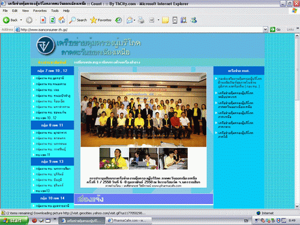Click the History toolbar icon
The height and width of the screenshot is (225, 300).
pyautogui.click(x=119, y=20)
